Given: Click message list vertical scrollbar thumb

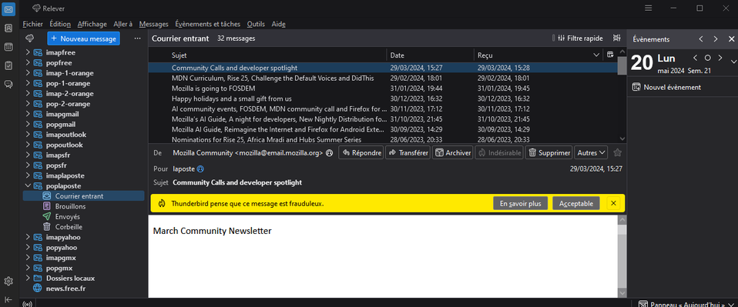Looking at the screenshot, I should [x=622, y=67].
